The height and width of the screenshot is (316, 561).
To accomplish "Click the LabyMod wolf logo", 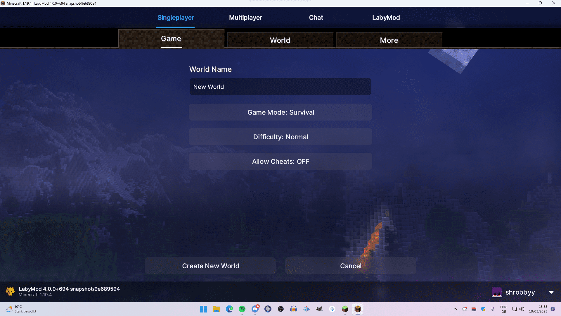I will pyautogui.click(x=10, y=291).
